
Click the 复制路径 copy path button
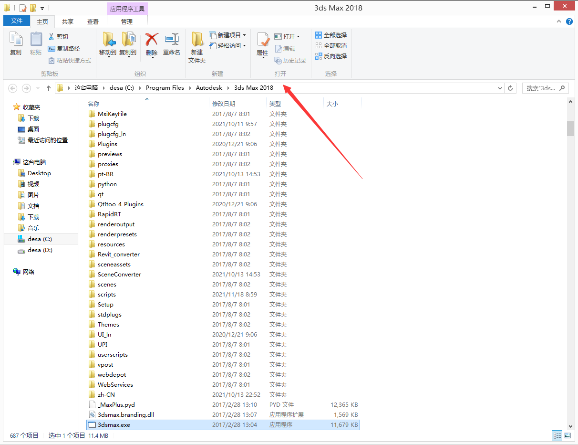[64, 49]
